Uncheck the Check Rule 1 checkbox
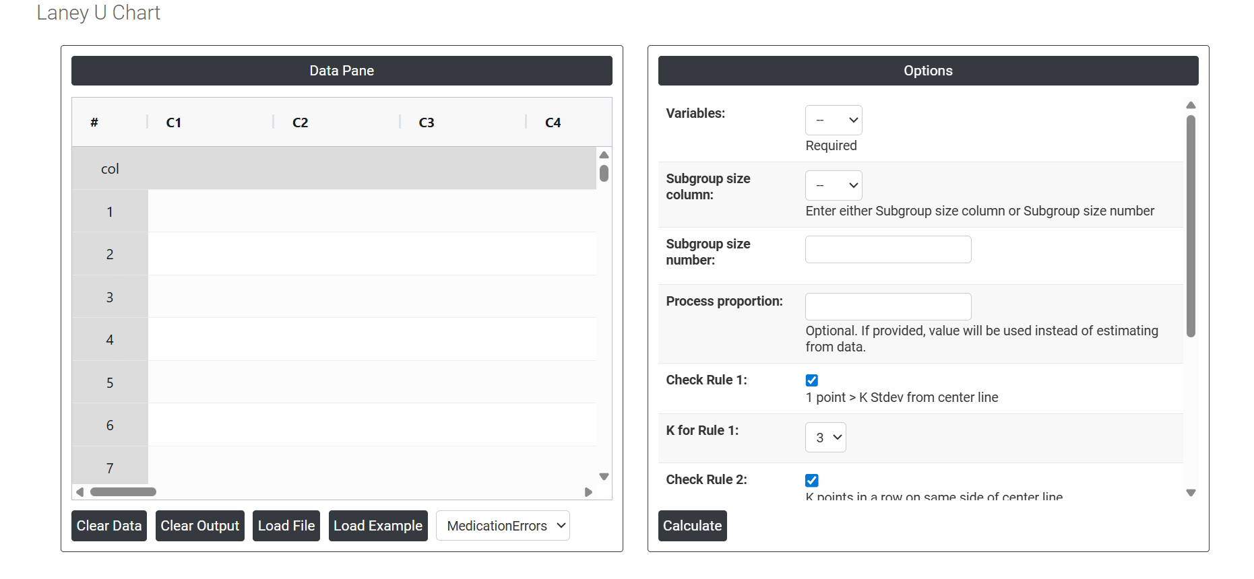The width and height of the screenshot is (1254, 579). [x=812, y=380]
